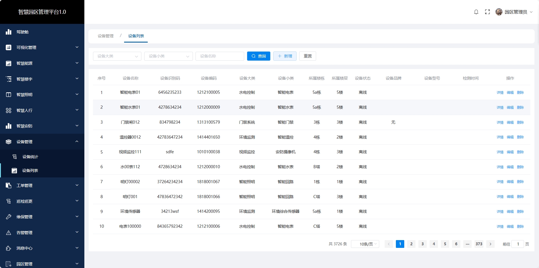The width and height of the screenshot is (539, 268).
Task: Click the 查询 search button
Action: click(x=259, y=56)
